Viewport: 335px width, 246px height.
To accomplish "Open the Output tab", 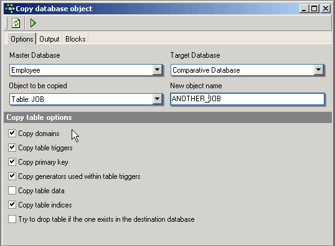I will pos(49,39).
